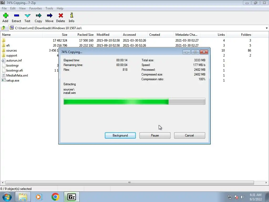
Task: Open the File menu
Action: coord(4,8)
